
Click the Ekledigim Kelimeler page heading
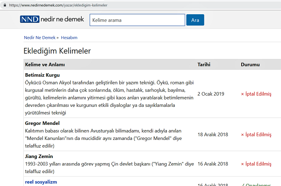pos(57,51)
